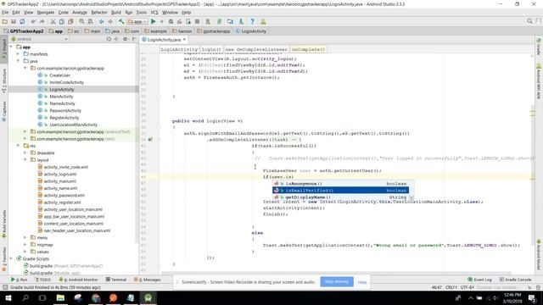Viewport: 543px width, 305px height.
Task: Click Stop sharing button
Action: [337, 282]
